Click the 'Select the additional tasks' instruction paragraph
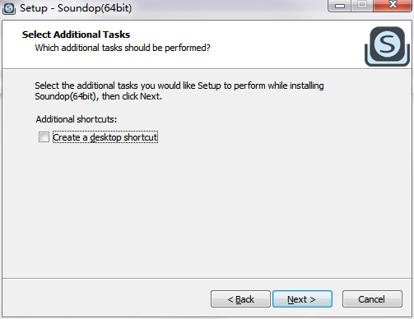Image resolution: width=414 pixels, height=319 pixels. pos(179,91)
